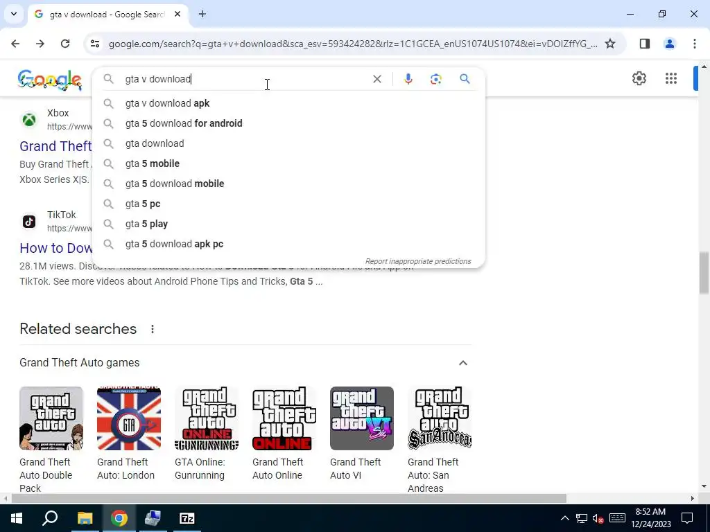Clear the search box text
The image size is (710, 532).
(376, 79)
